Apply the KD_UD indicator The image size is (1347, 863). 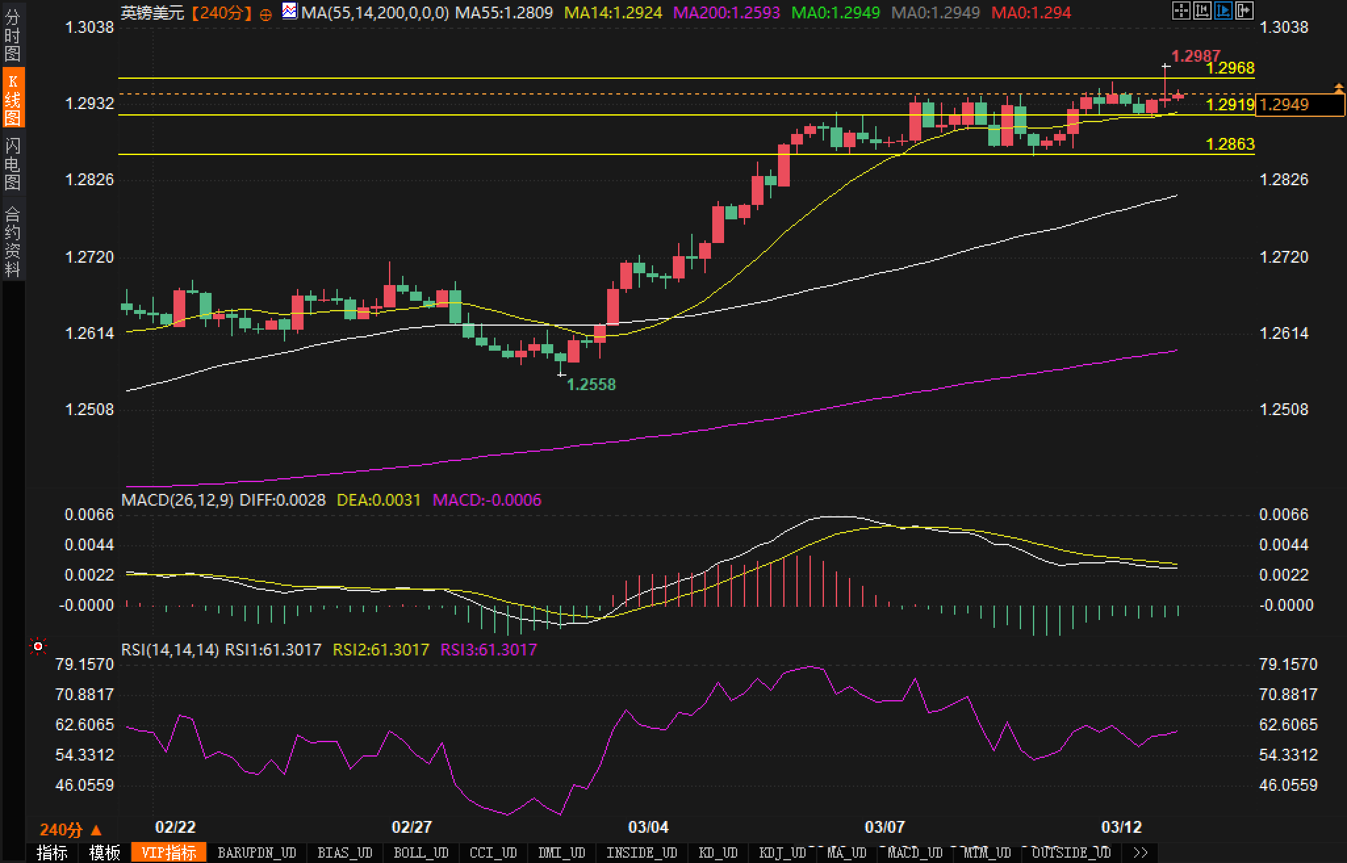click(719, 852)
